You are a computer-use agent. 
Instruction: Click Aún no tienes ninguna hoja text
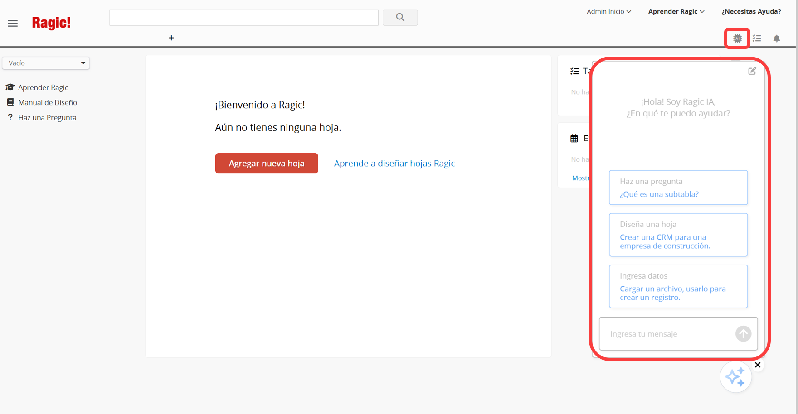click(278, 127)
